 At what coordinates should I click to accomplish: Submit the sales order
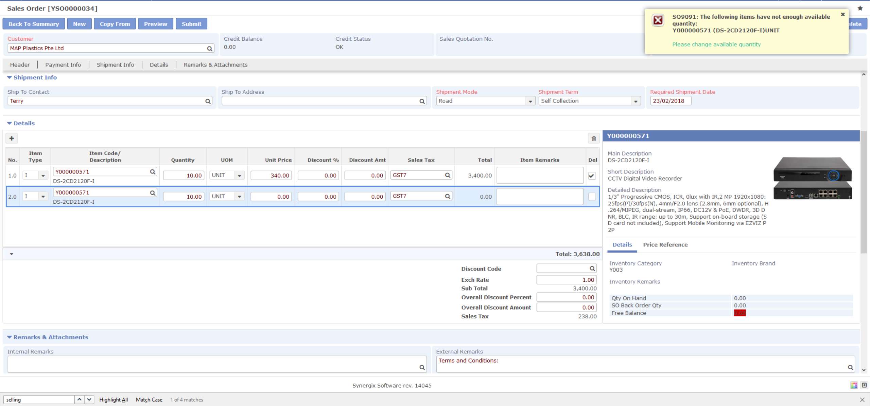(191, 23)
